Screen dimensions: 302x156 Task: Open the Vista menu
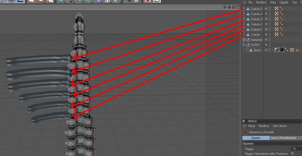click(273, 2)
